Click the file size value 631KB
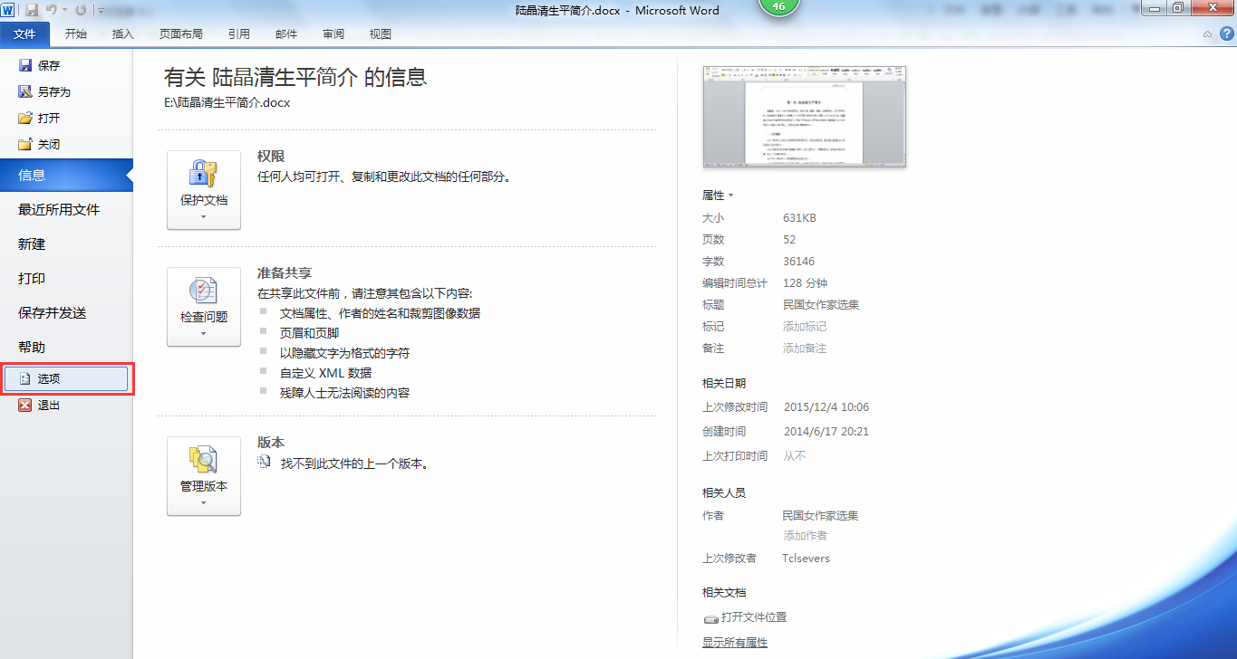Image resolution: width=1237 pixels, height=659 pixels. 800,218
